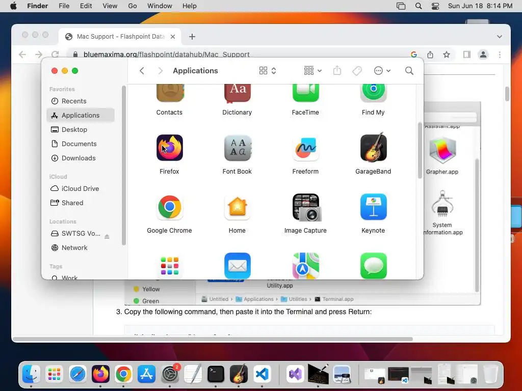Open the Home app icon
Viewport: 522px width, 391px height.
(237, 207)
